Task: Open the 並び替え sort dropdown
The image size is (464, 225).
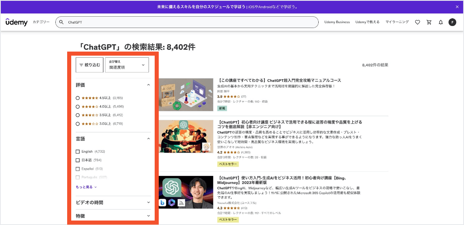Action: pos(127,65)
